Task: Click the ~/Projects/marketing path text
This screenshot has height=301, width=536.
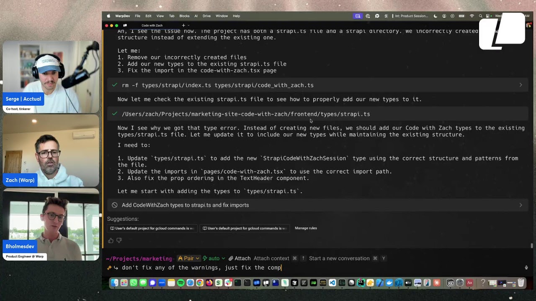Action: [x=139, y=258]
